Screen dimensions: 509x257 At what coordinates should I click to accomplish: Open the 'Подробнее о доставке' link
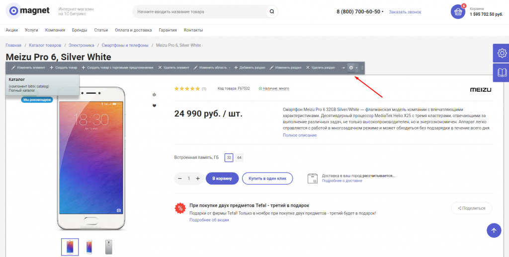pos(342,181)
